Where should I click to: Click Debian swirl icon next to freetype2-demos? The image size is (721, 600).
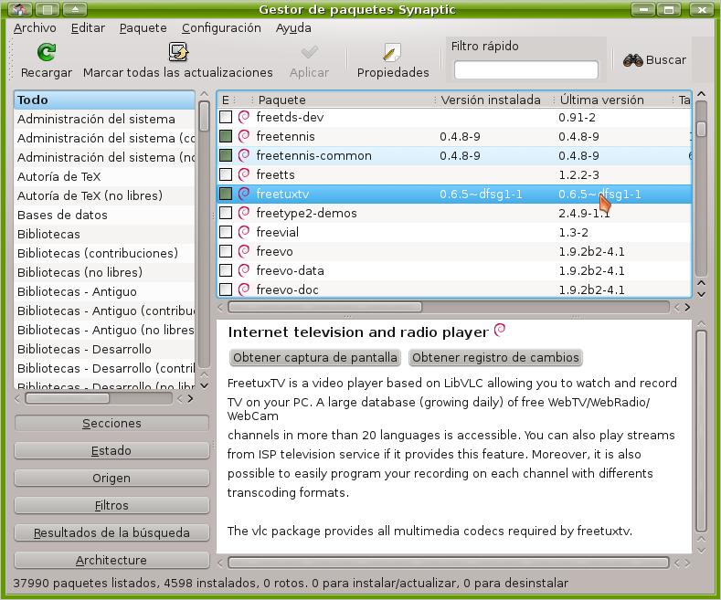point(244,213)
